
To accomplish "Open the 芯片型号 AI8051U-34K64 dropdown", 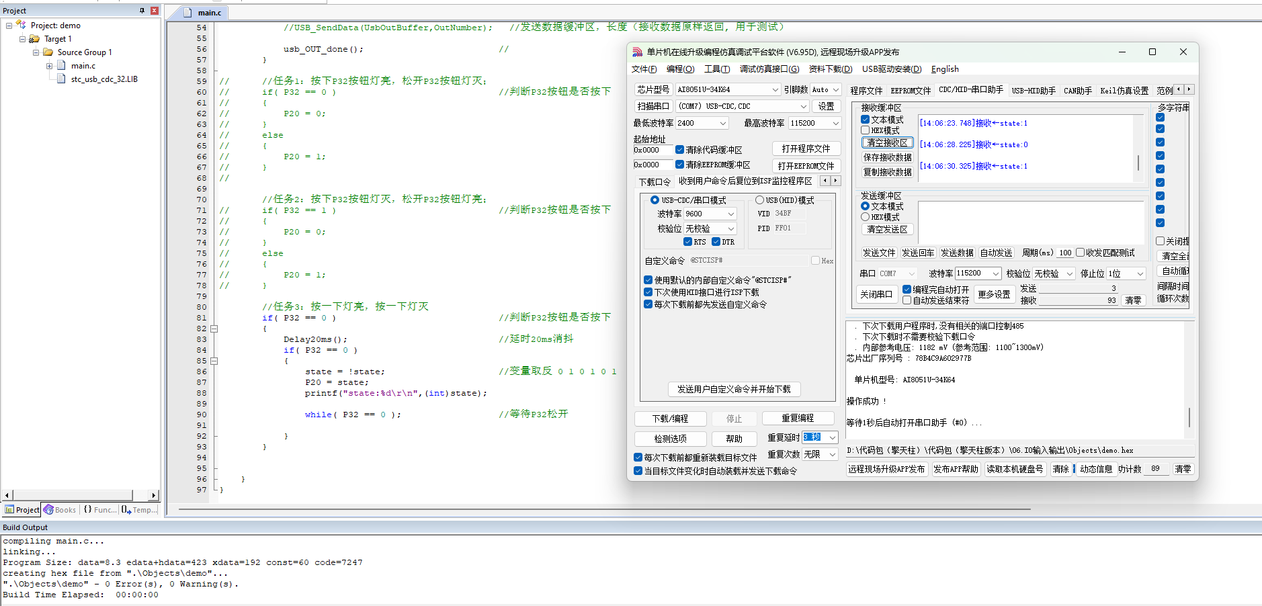I will click(x=775, y=89).
